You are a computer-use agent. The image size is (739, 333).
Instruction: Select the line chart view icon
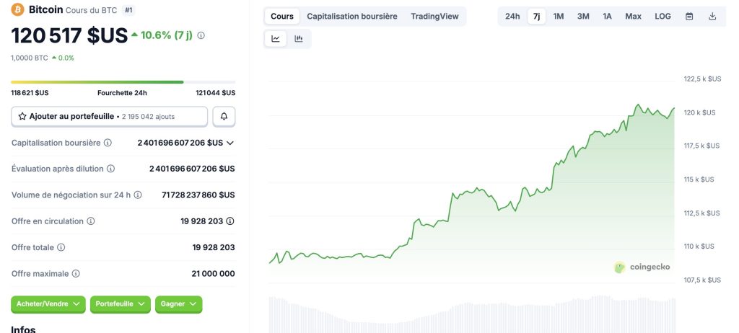[x=276, y=39]
